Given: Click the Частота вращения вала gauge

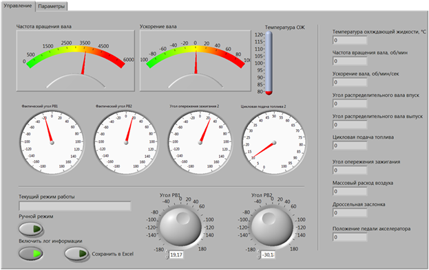Looking at the screenshot, I should (75, 60).
